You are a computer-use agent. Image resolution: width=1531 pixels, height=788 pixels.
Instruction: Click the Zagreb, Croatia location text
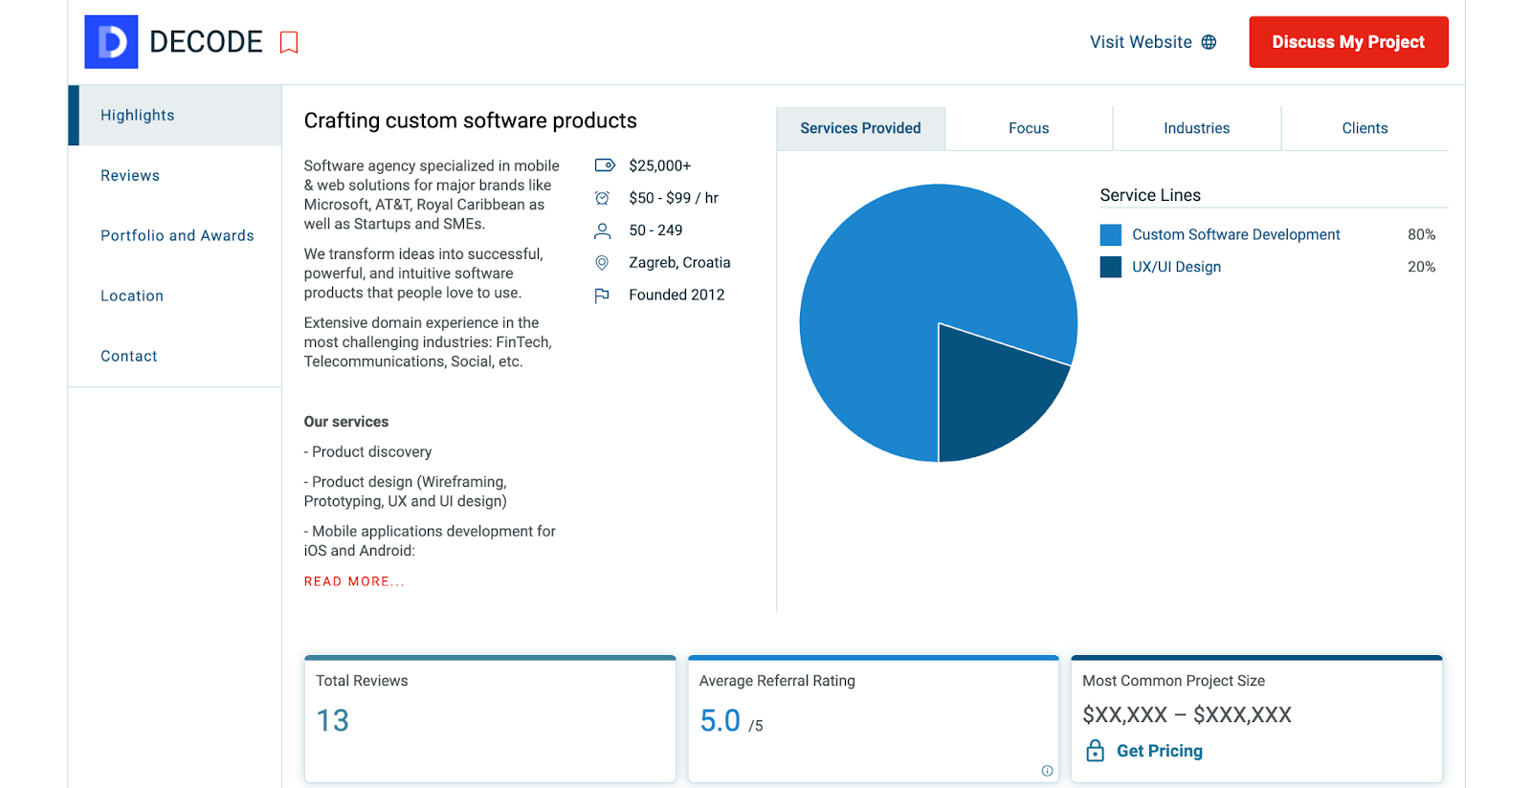(679, 263)
